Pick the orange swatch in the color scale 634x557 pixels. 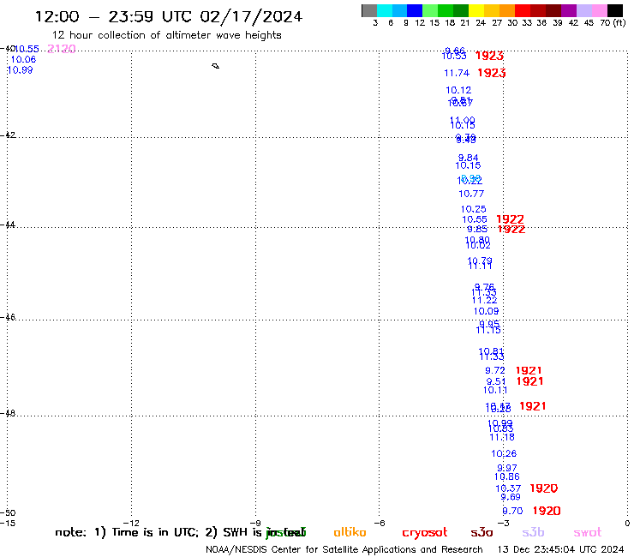[507, 10]
